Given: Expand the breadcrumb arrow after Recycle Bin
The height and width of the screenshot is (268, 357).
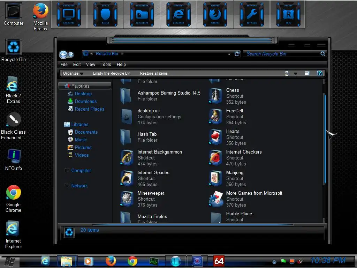Looking at the screenshot, I should coord(122,54).
